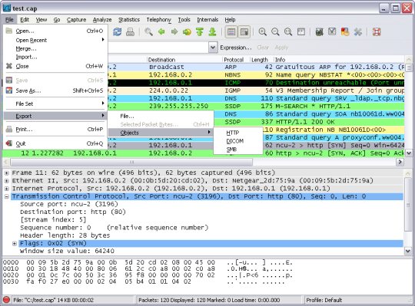Sort by the Length column header
The image size is (415, 306).
tap(261, 60)
